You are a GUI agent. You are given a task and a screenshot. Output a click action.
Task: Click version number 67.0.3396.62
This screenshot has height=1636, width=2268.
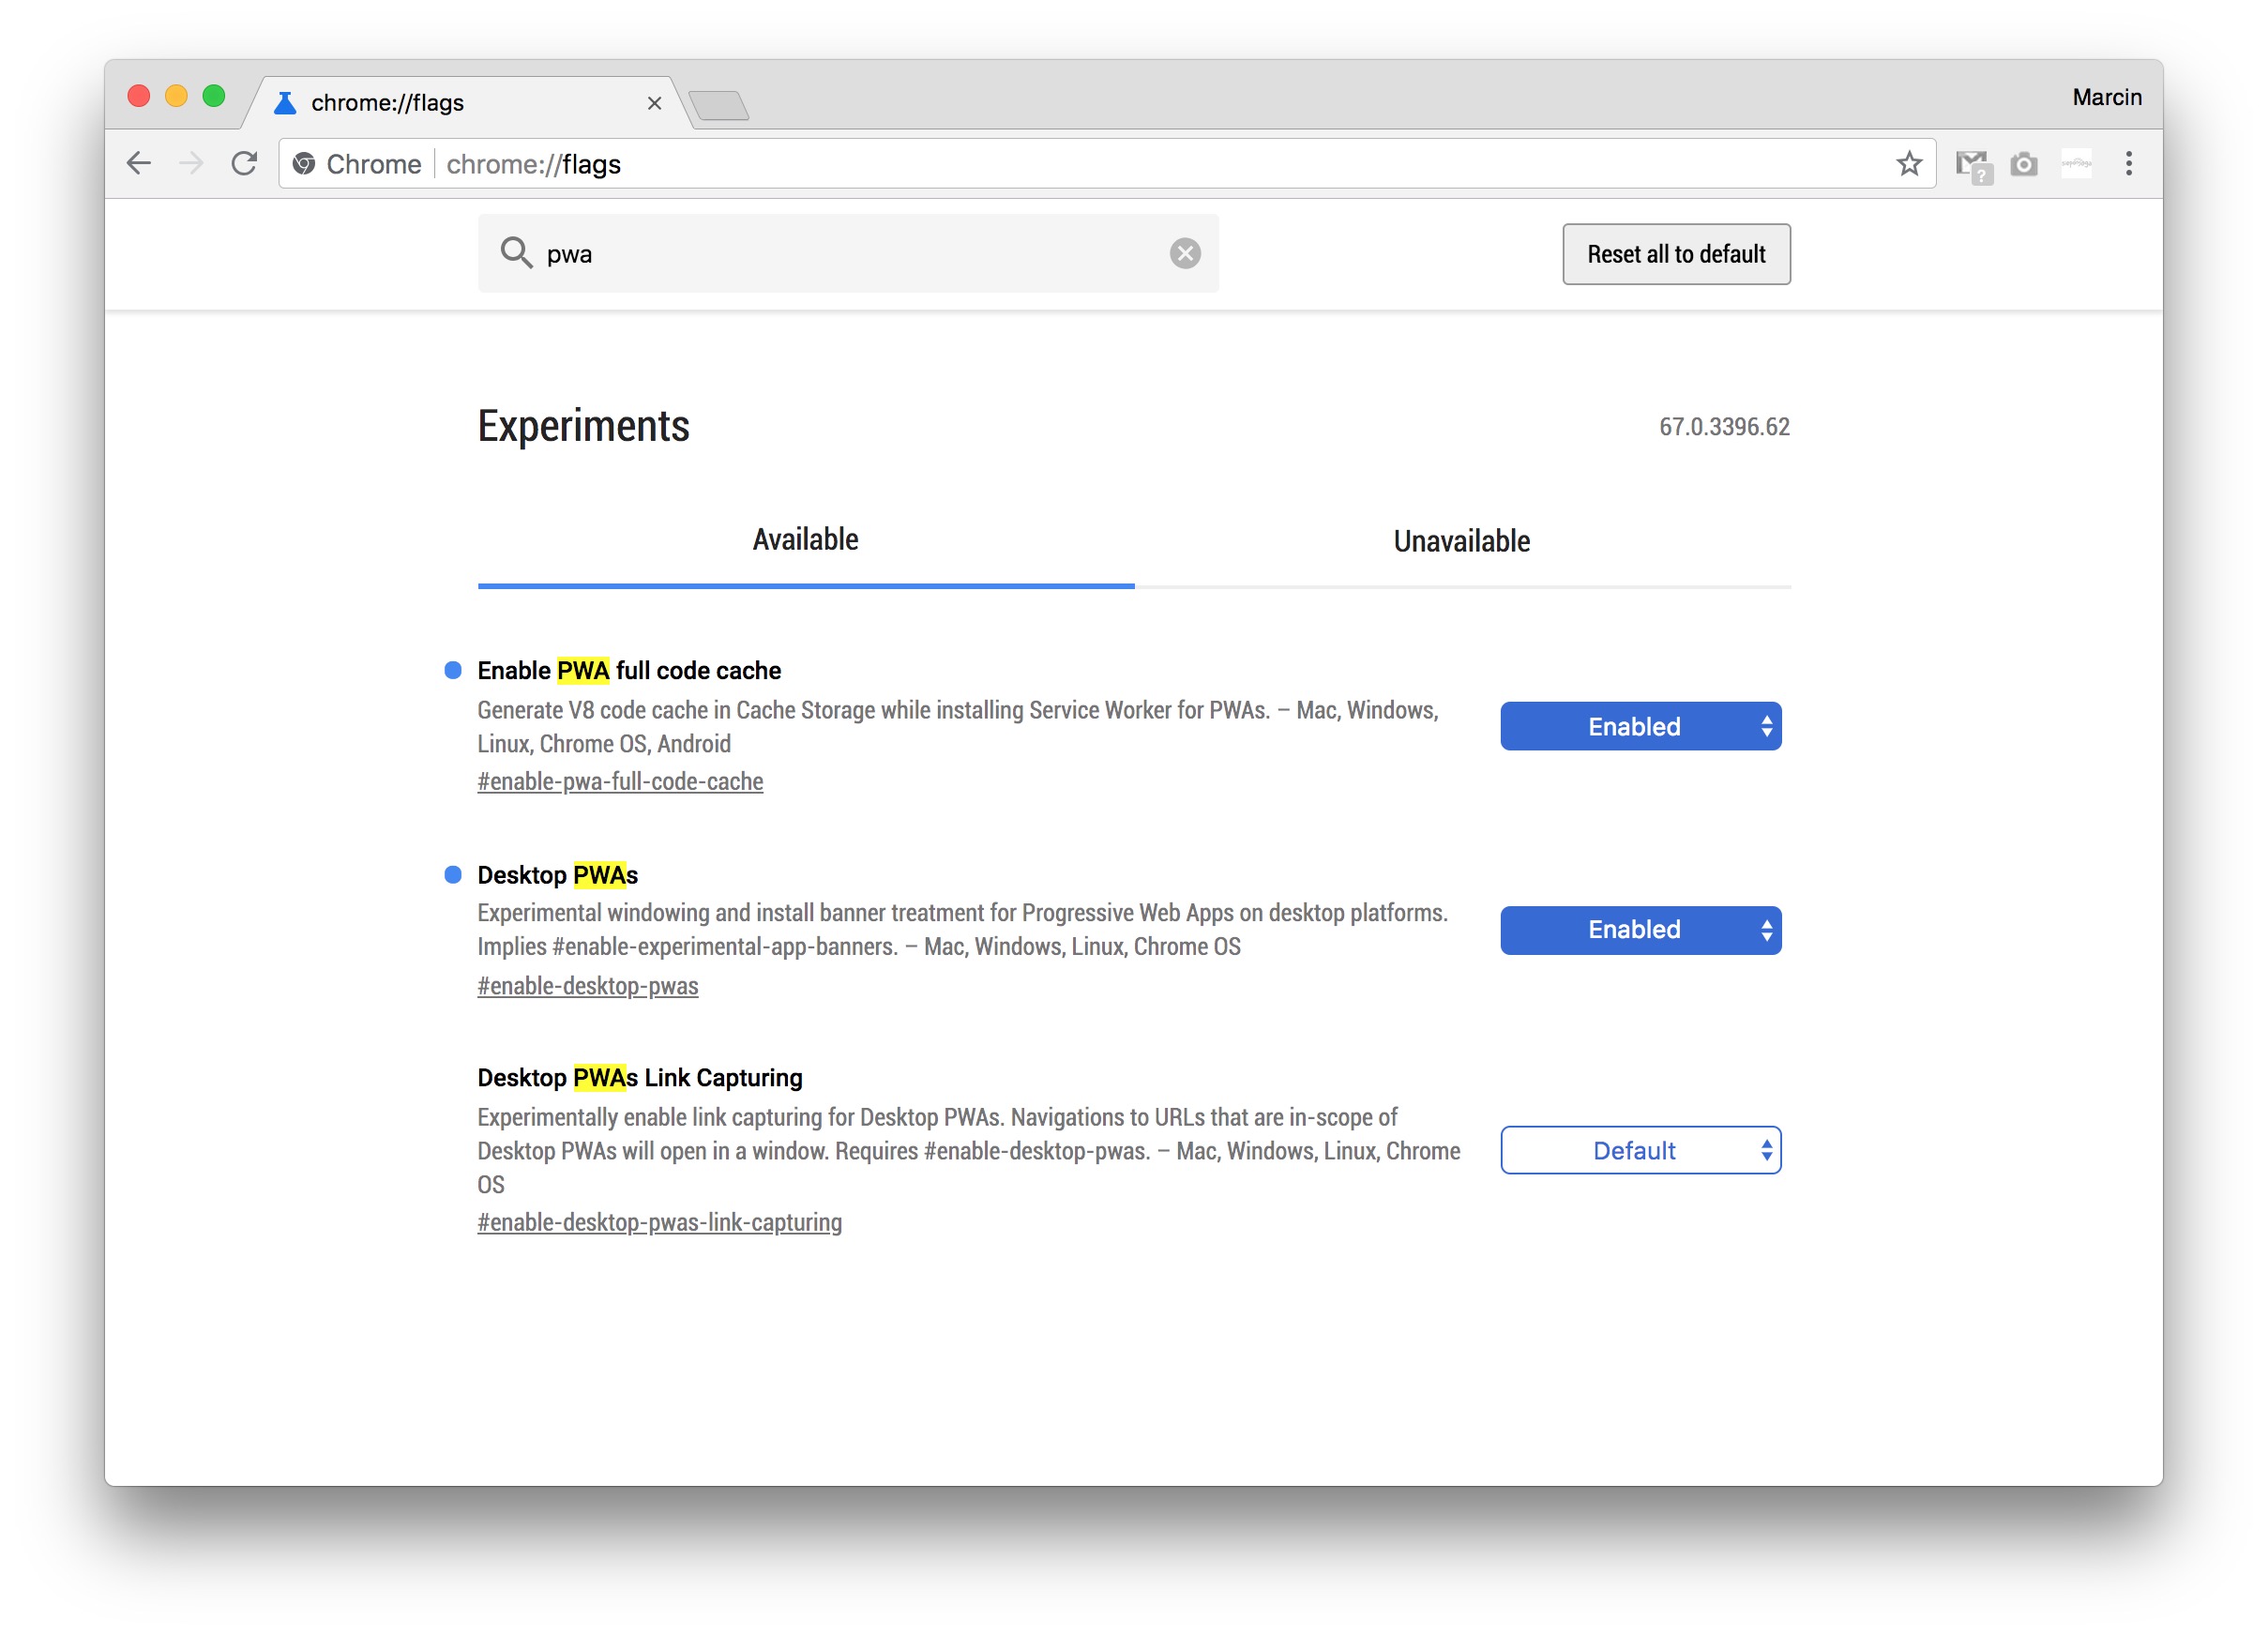1724,427
